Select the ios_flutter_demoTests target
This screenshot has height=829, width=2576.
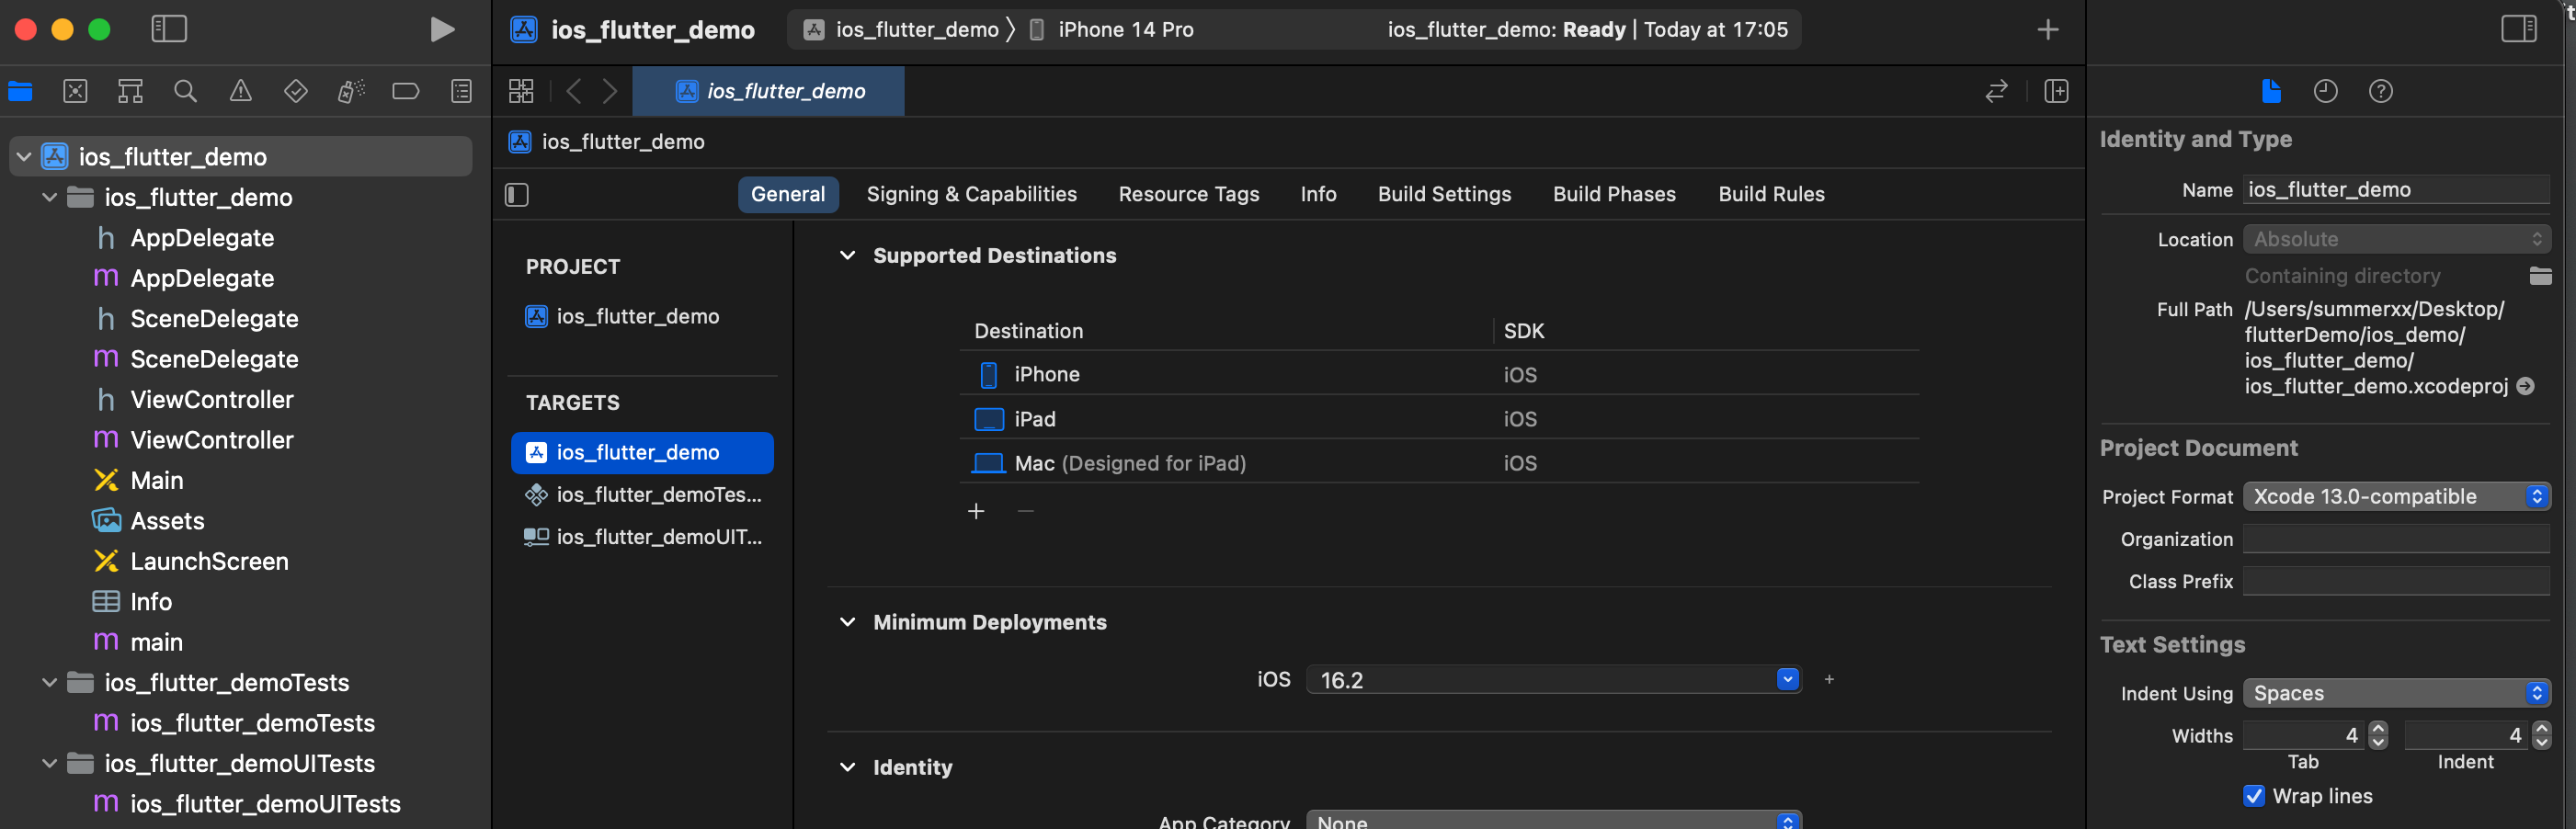[x=643, y=494]
